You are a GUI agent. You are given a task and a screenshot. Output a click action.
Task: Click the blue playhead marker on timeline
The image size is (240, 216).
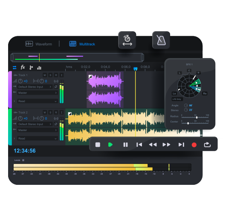click(x=135, y=69)
